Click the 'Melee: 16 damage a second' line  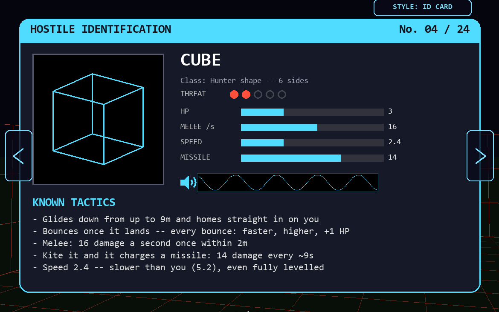pos(140,243)
